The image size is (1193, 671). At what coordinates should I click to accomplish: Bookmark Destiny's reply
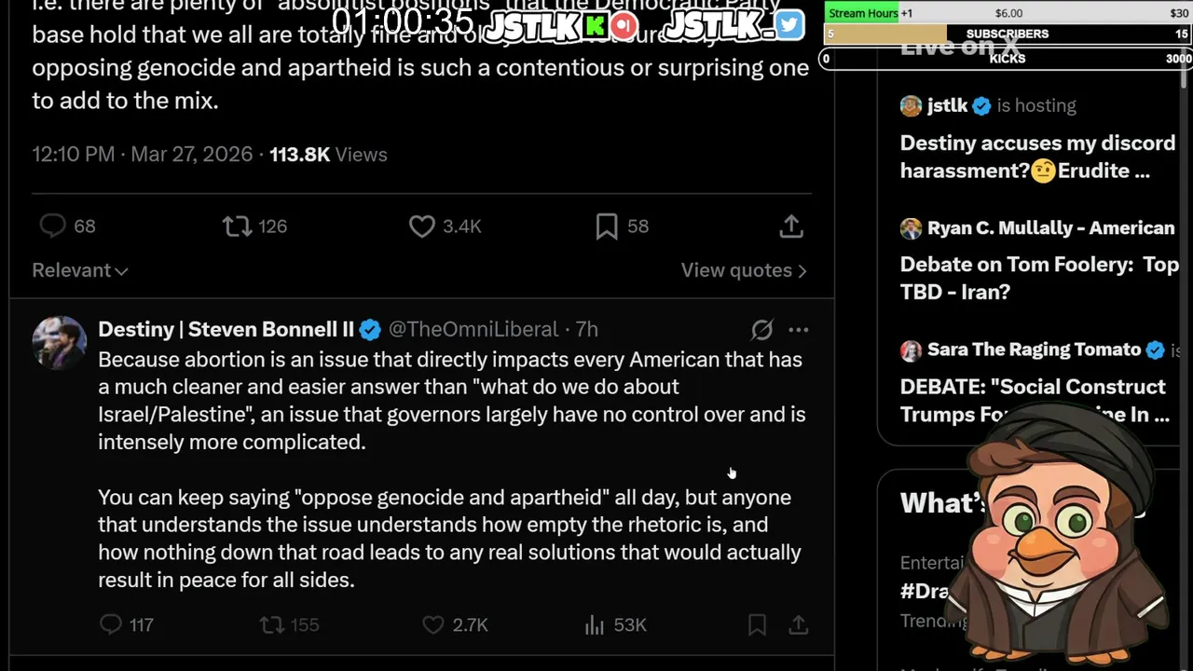757,624
